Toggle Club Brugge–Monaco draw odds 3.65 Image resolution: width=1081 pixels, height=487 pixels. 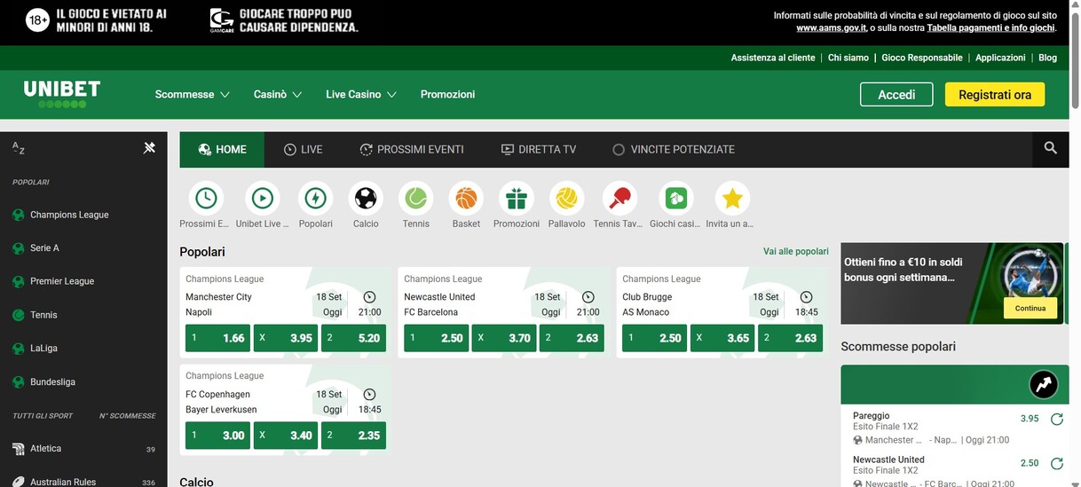722,338
